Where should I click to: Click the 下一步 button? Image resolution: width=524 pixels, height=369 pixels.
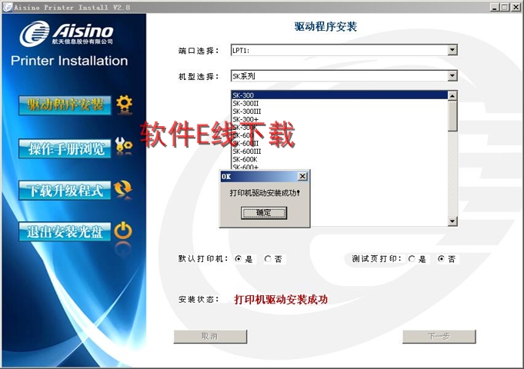coord(439,337)
